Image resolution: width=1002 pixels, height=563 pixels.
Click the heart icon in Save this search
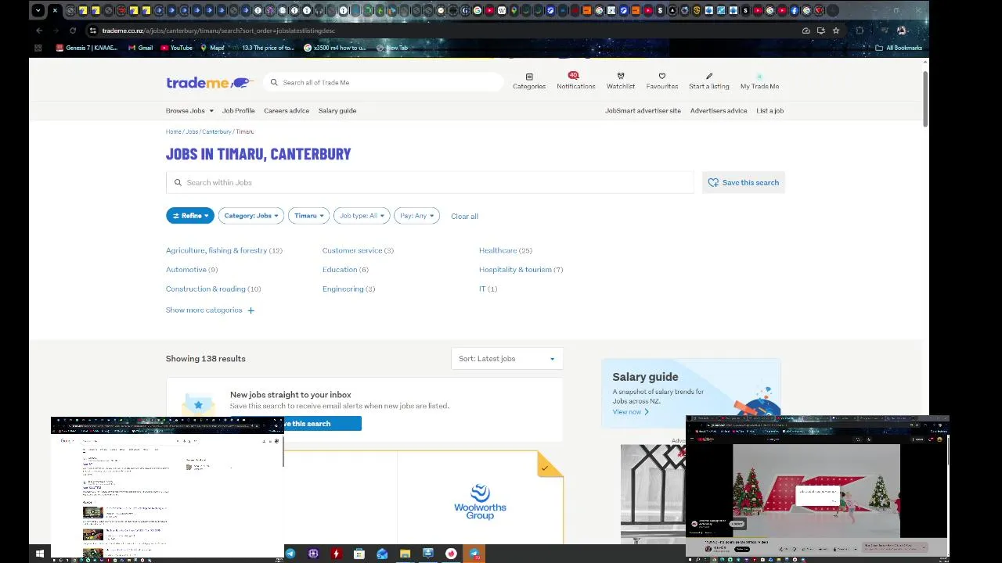713,182
